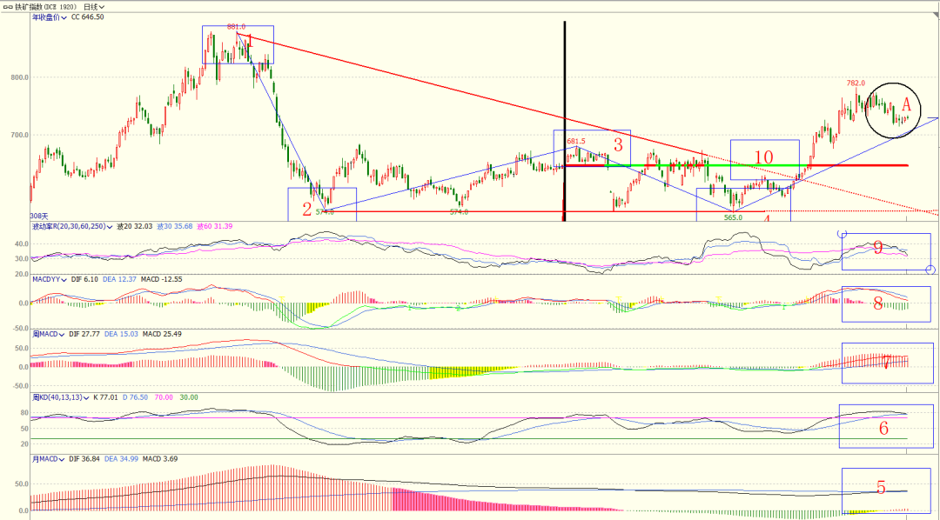Open the 日线 period dropdown
940x520 pixels.
pos(93,7)
